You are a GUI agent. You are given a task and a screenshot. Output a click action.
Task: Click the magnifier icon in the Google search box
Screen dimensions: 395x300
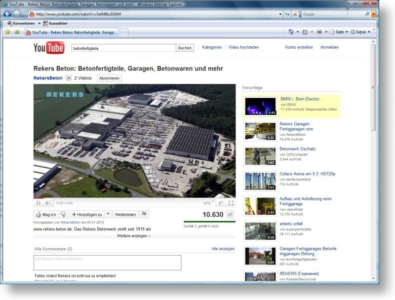367,14
